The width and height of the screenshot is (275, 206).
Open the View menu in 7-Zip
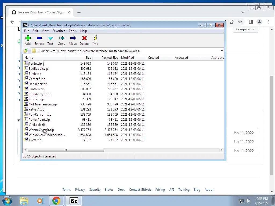tap(45, 31)
